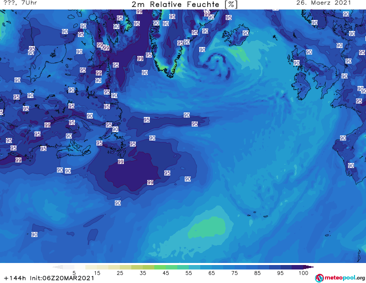Click the '99' label inside the large purple ocean area

(150, 182)
